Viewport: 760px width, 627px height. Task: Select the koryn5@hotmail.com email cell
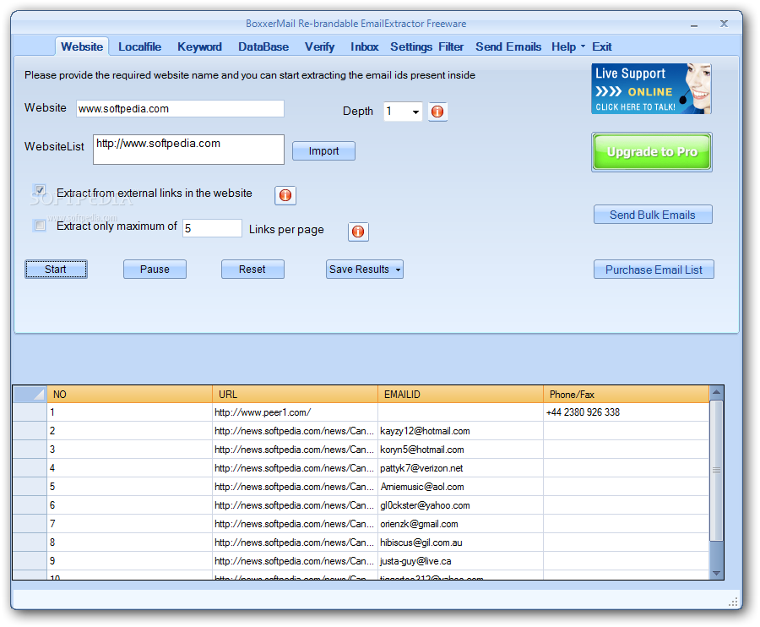pyautogui.click(x=460, y=450)
